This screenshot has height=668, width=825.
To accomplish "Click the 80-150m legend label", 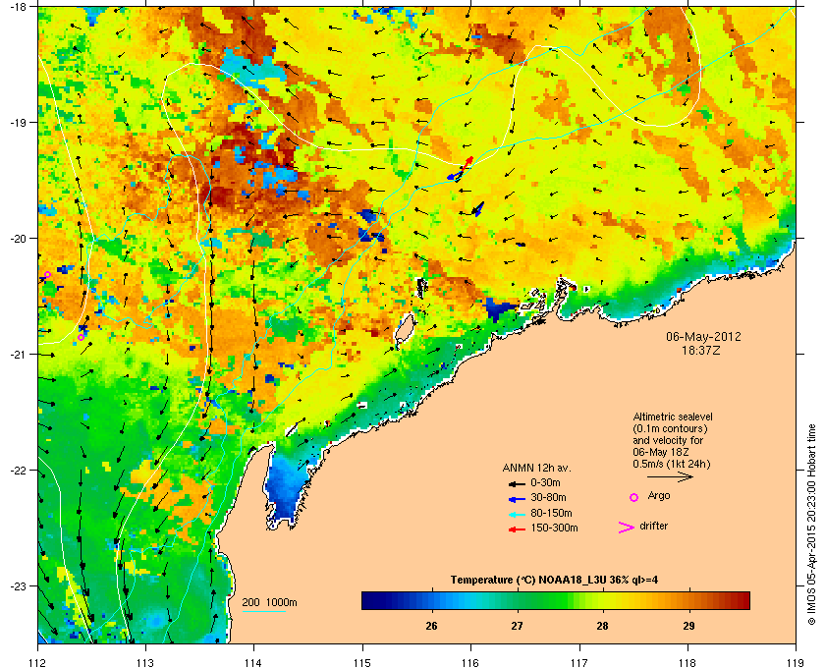I will click(x=551, y=513).
